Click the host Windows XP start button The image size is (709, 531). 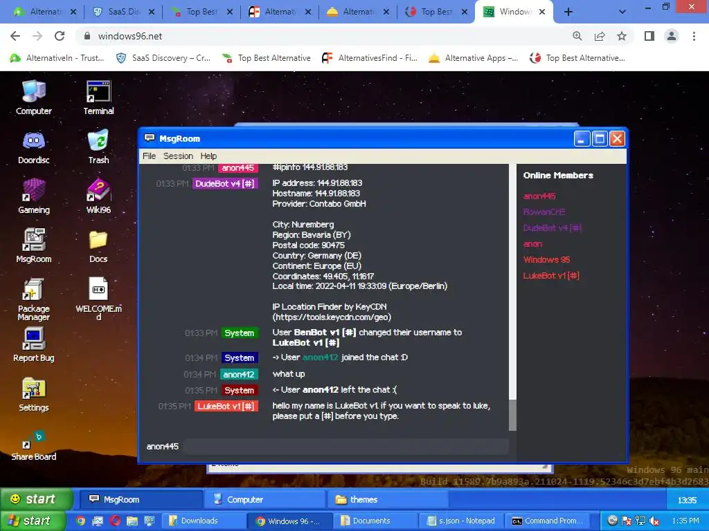pos(32,521)
